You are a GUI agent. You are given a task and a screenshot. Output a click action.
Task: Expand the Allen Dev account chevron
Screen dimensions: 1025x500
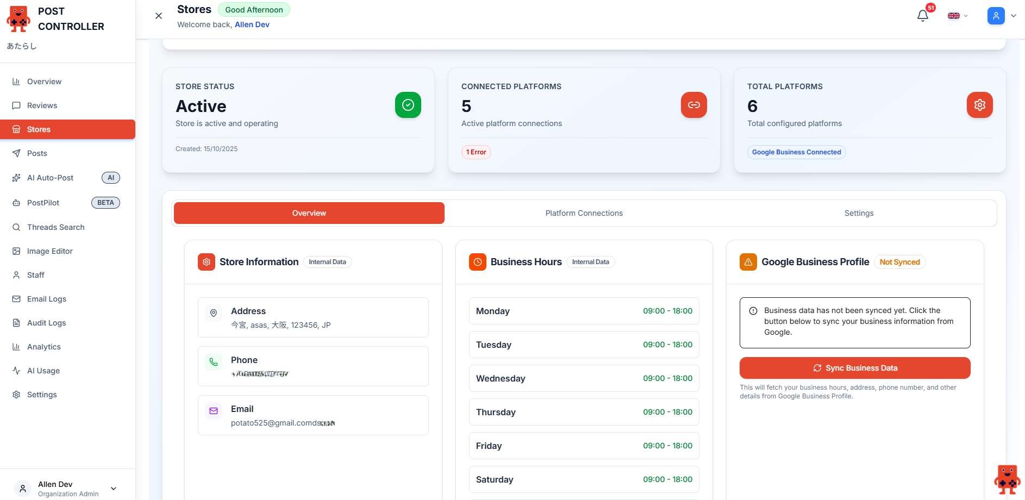114,489
